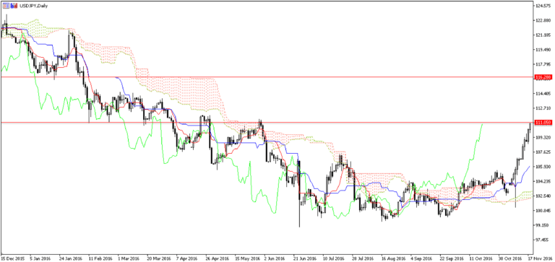Click the 30 Oct 2016 date label
Screen dimensions: 555x262
(x=509, y=258)
